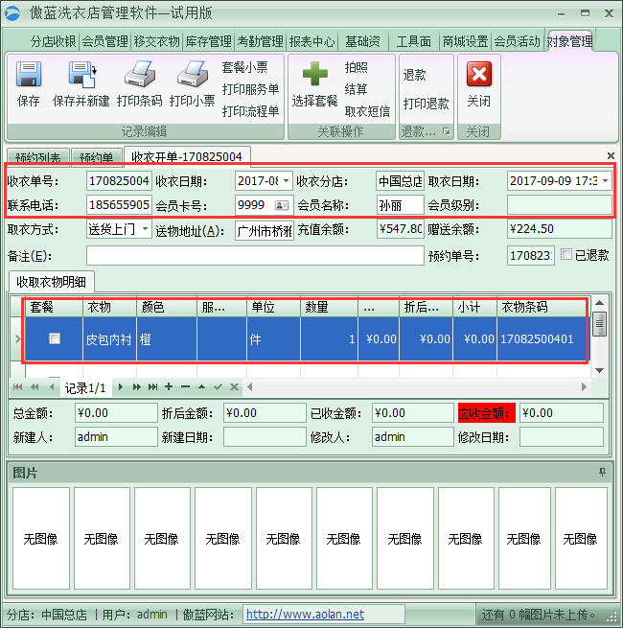Check the 套餐 checkbox in 皮包内衬 row
The width and height of the screenshot is (623, 628).
55,338
